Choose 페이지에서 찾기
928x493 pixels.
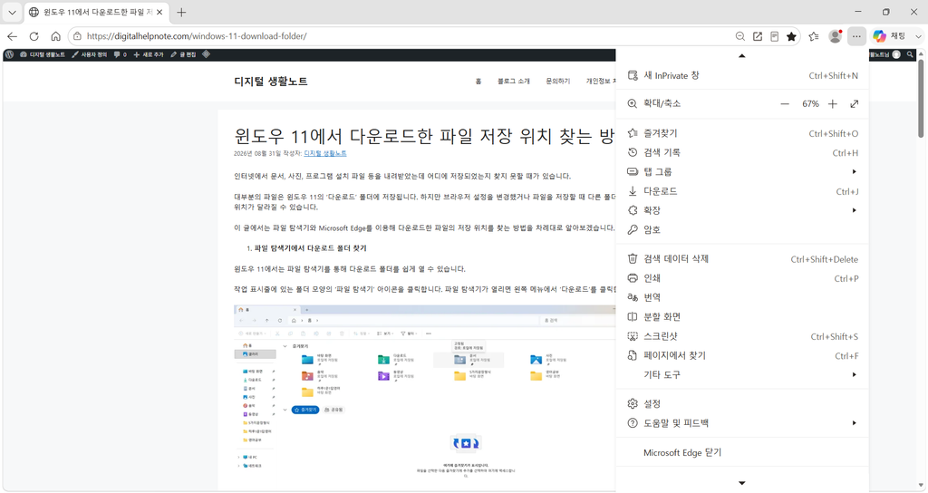[742, 355]
